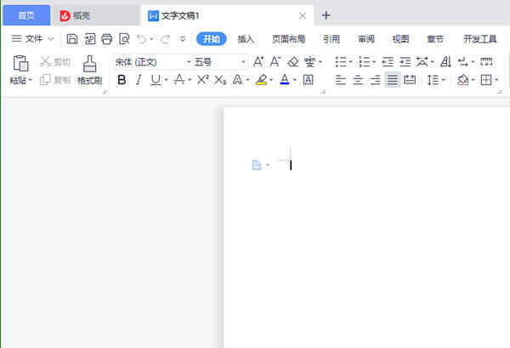Screen dimensions: 510x348
Task: Open the 页面布局 (Page Layout) tab
Action: point(288,38)
